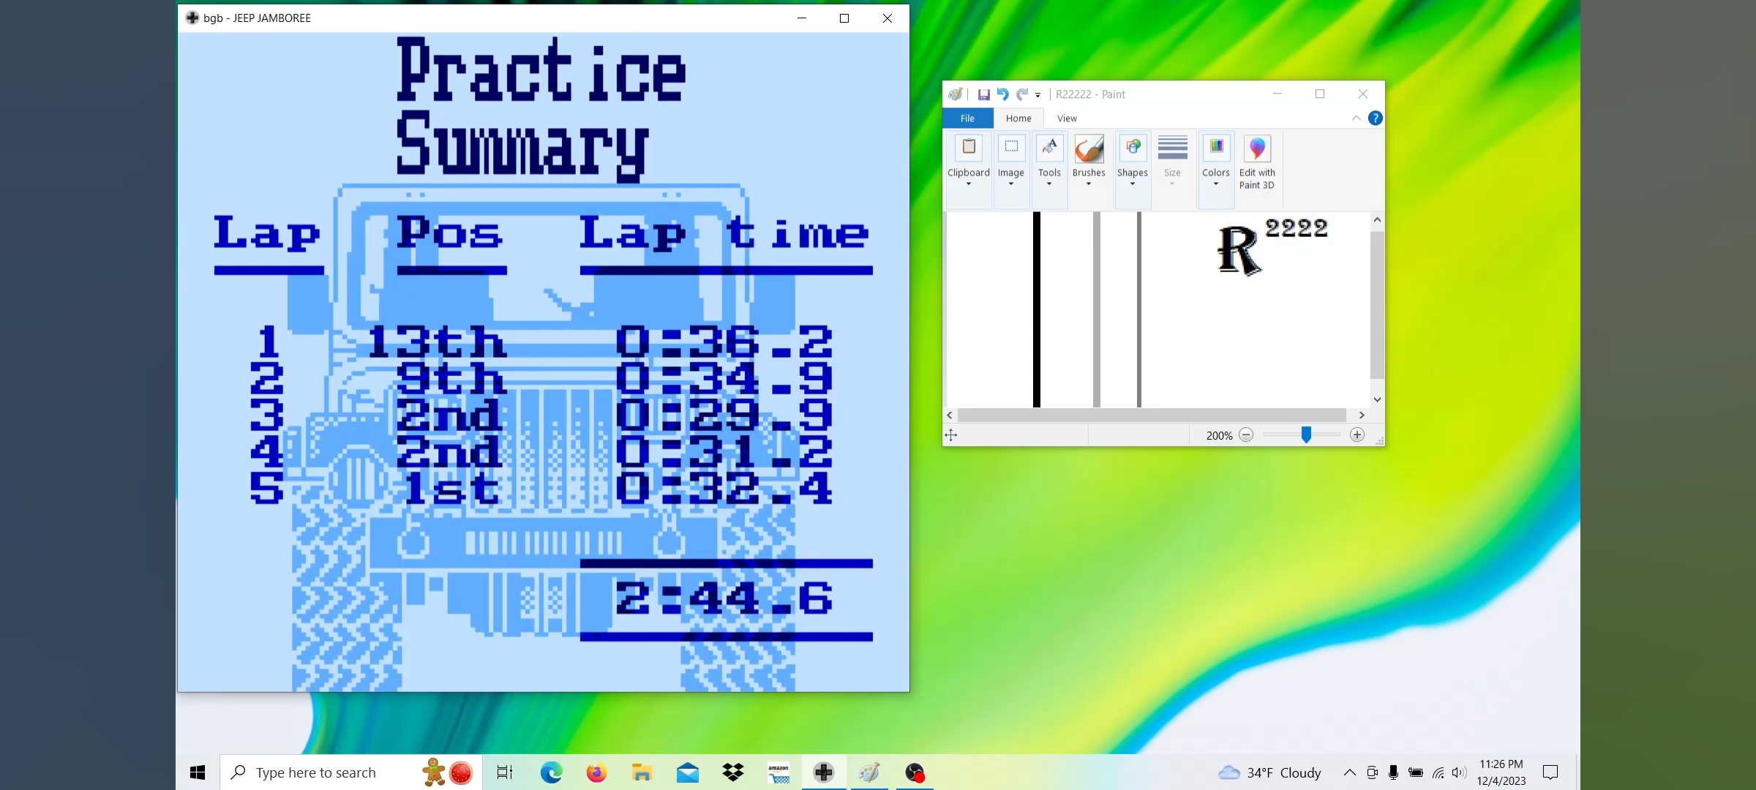Click the total time '2:44.6' in bgb
This screenshot has width=1756, height=790.
click(724, 598)
